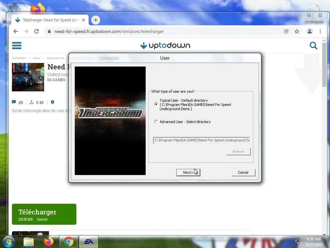The height and width of the screenshot is (248, 330).
Task: Open Chrome three-dot menu
Action: (320, 31)
